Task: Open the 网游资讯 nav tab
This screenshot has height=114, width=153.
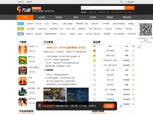Action: click(x=127, y=17)
